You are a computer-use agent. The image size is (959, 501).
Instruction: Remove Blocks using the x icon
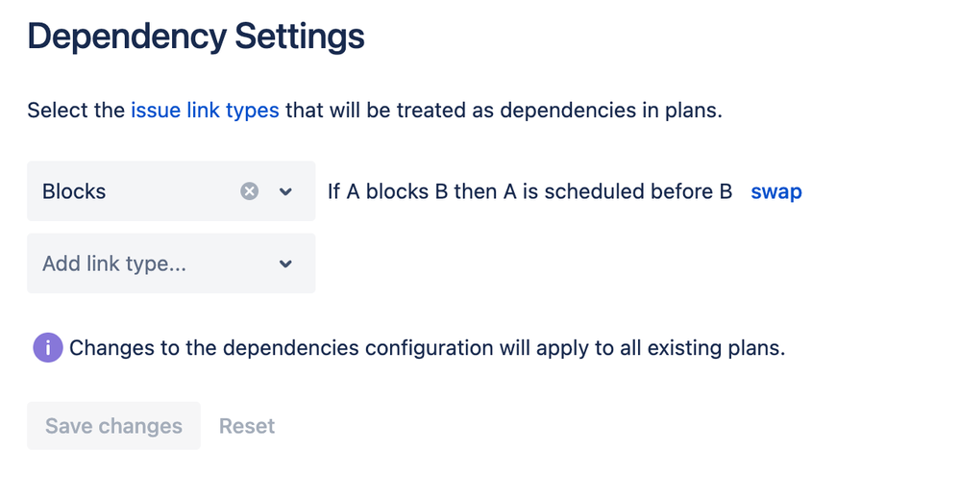[x=249, y=191]
